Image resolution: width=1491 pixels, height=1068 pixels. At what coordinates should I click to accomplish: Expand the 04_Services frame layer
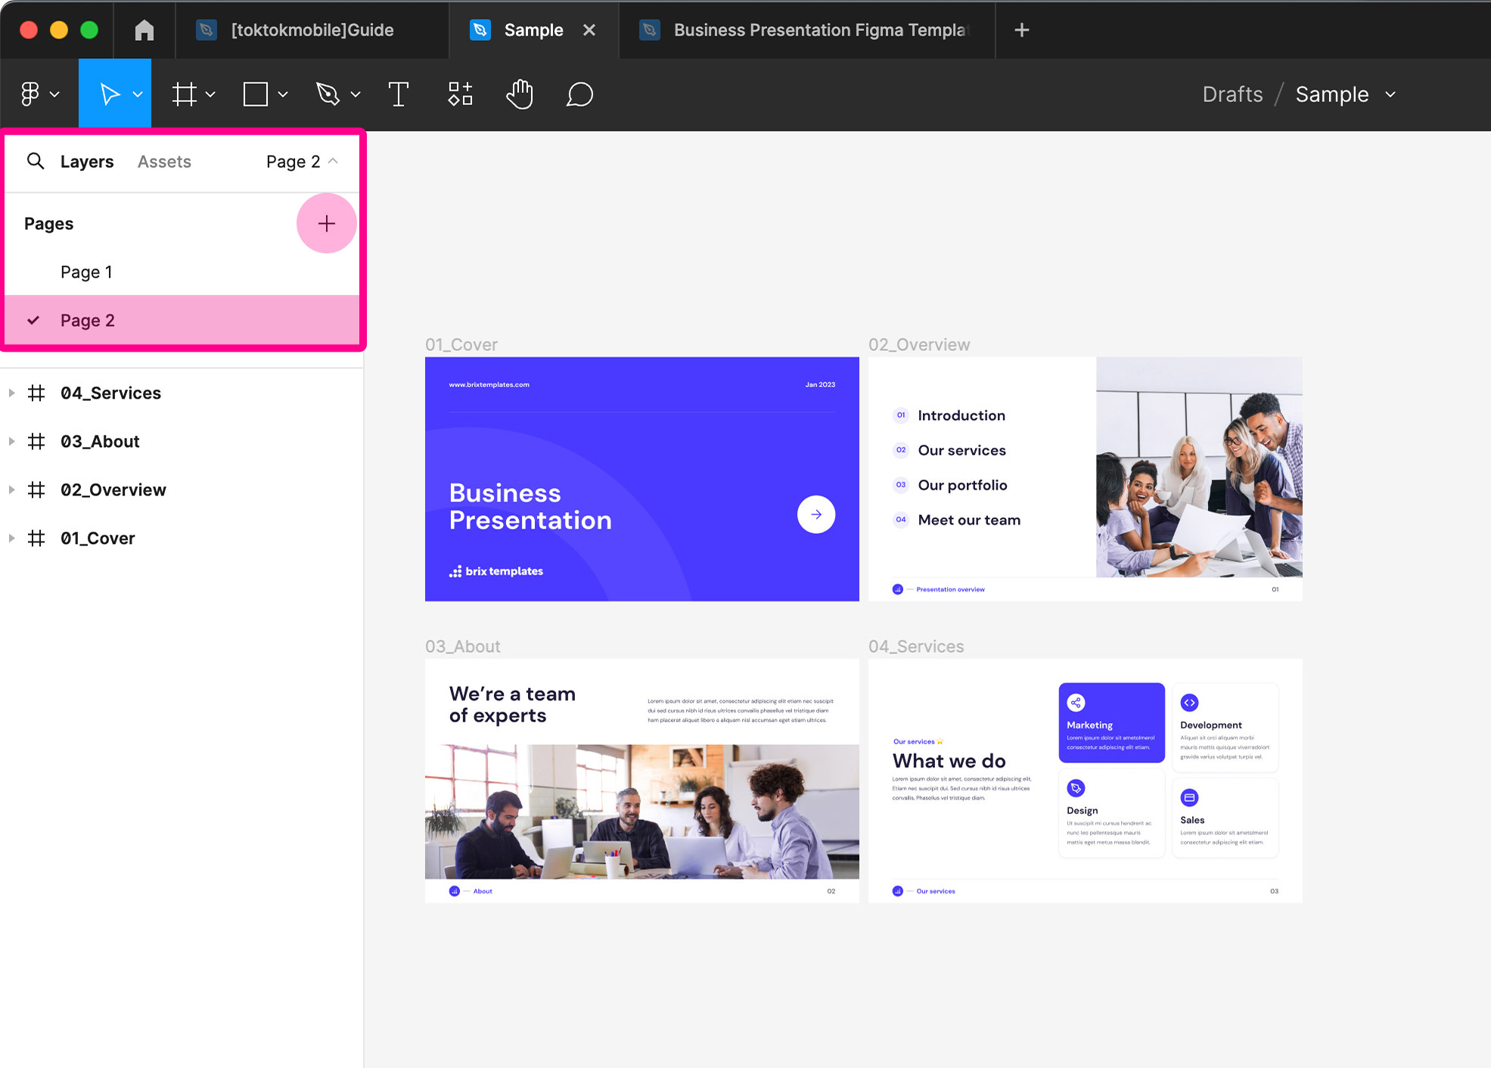[11, 393]
